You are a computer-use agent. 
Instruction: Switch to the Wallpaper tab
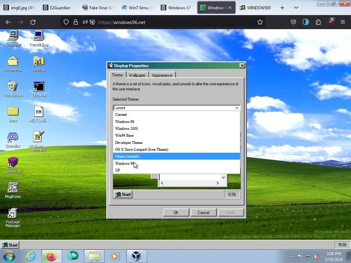[x=137, y=75]
